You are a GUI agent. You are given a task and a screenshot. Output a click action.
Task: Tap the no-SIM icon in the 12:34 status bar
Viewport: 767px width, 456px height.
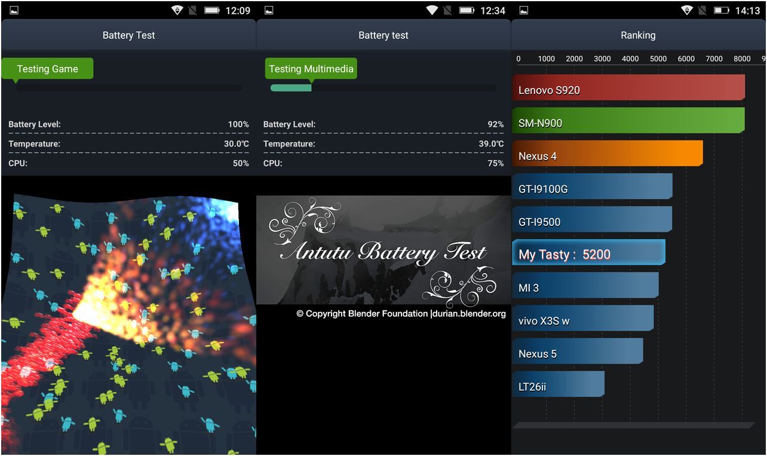pos(449,10)
